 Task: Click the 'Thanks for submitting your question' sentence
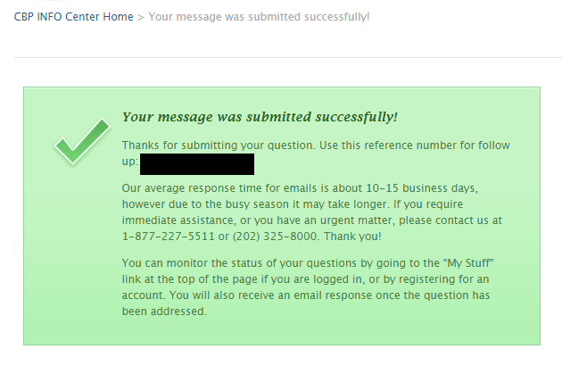(219, 145)
